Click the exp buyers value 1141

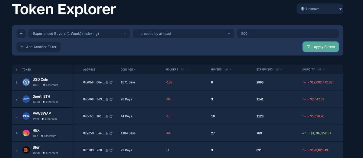[x=260, y=99]
